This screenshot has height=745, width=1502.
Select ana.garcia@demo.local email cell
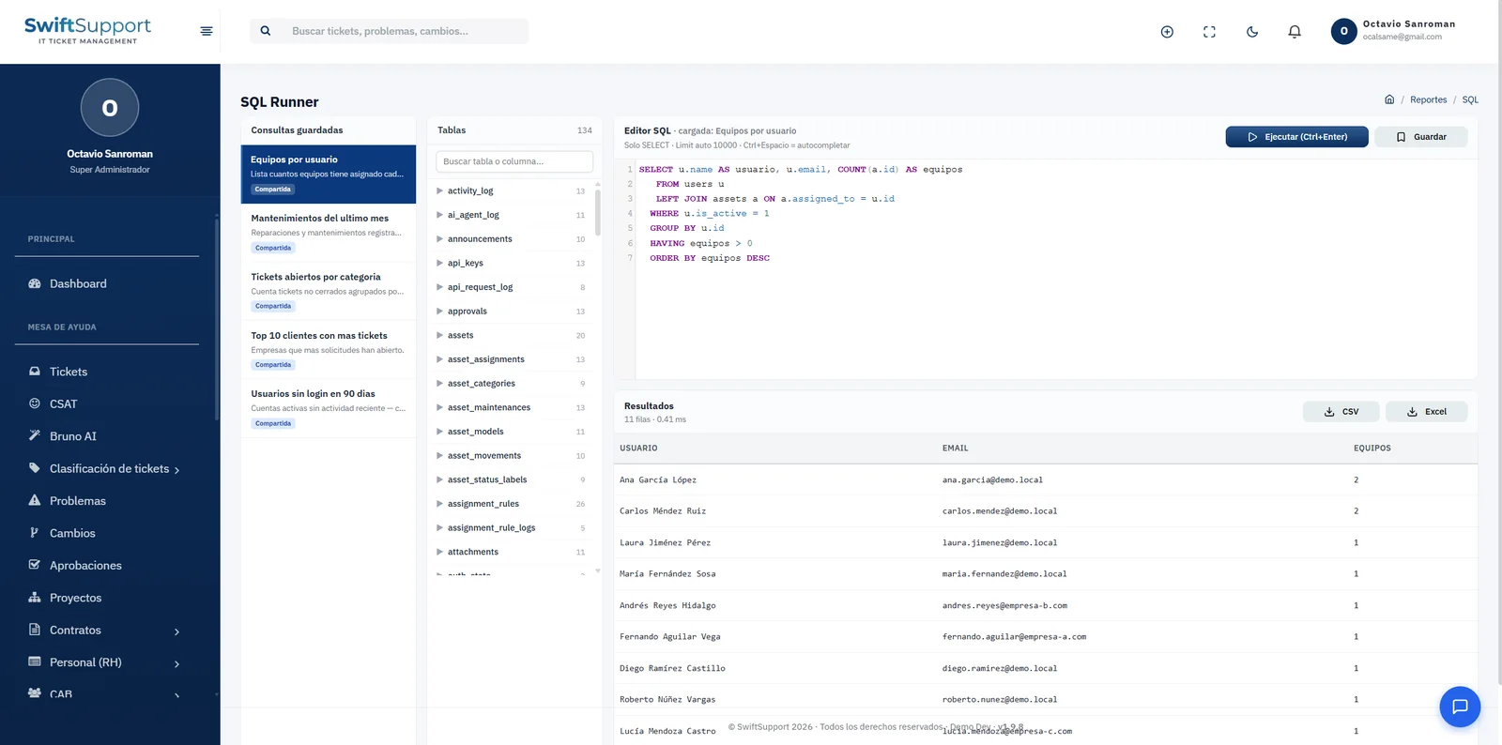point(992,480)
